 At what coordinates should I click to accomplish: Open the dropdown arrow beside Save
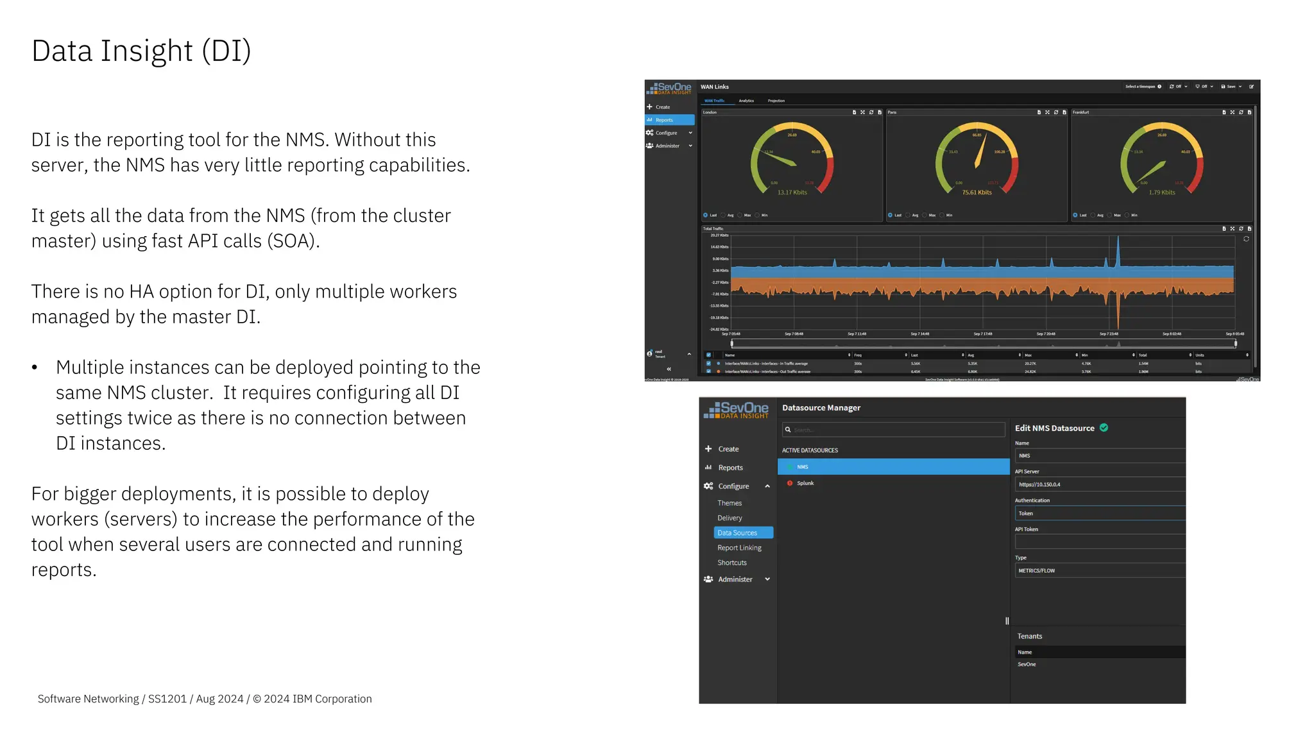(x=1240, y=87)
